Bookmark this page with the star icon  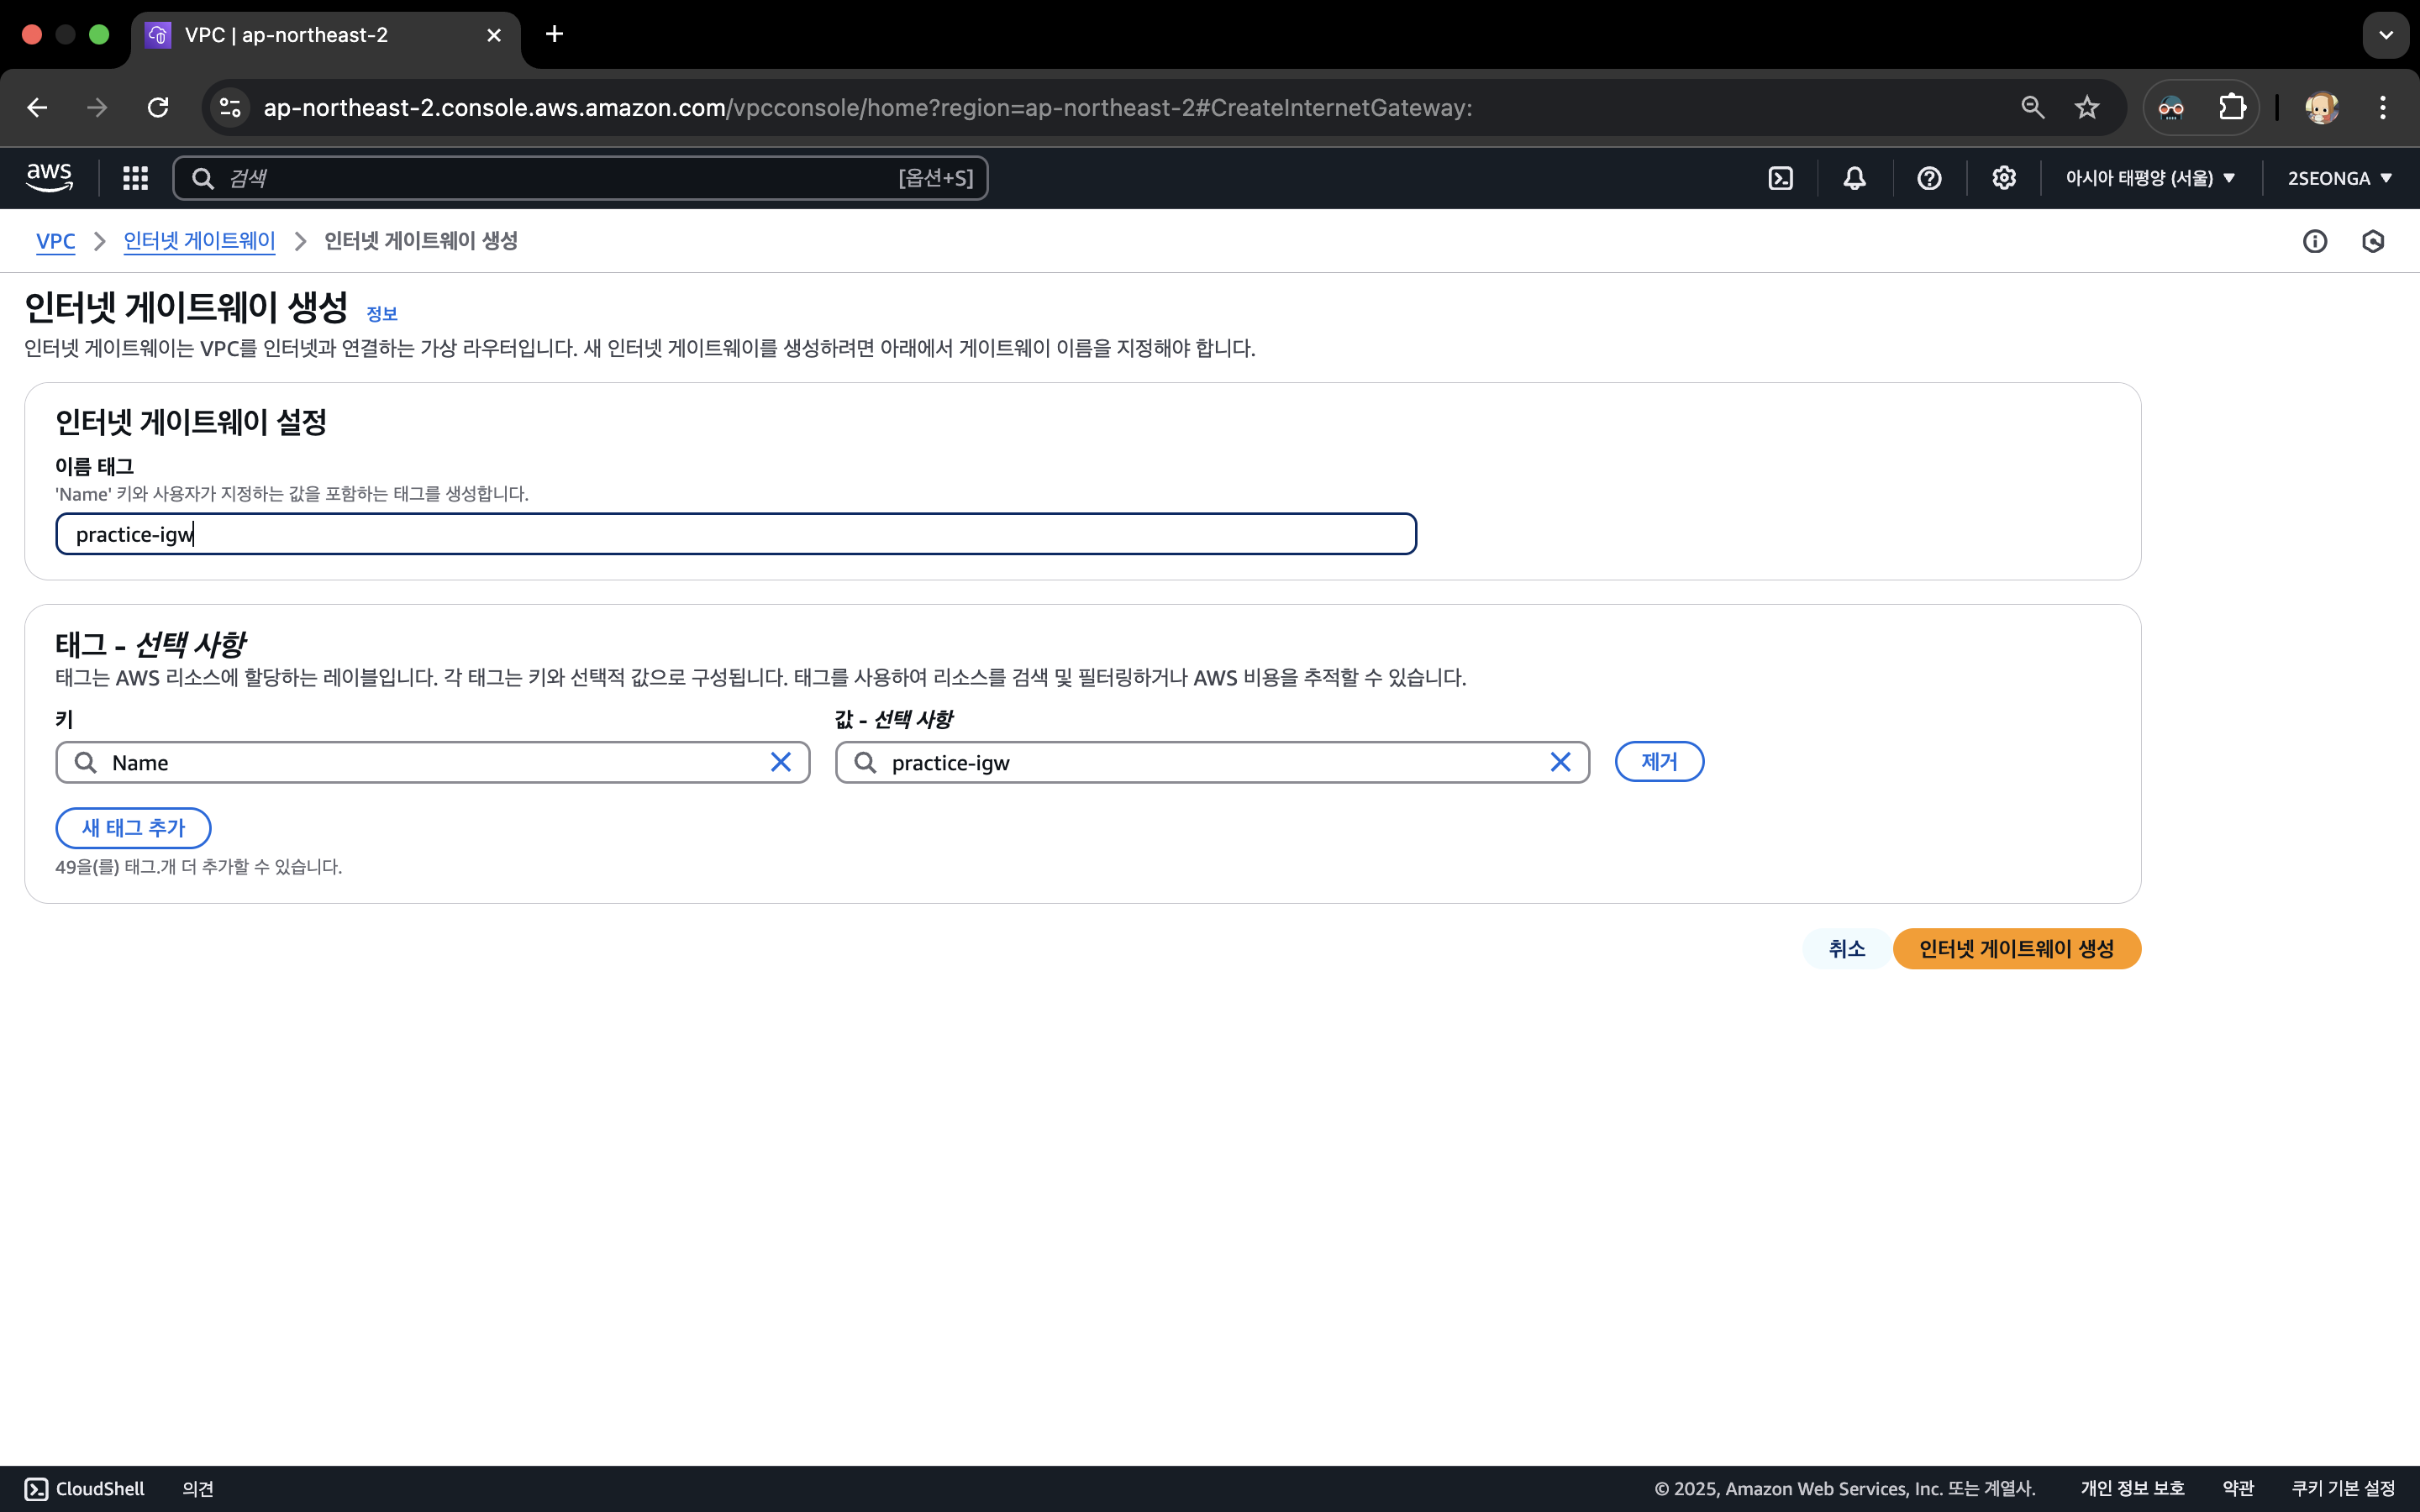coord(2086,107)
